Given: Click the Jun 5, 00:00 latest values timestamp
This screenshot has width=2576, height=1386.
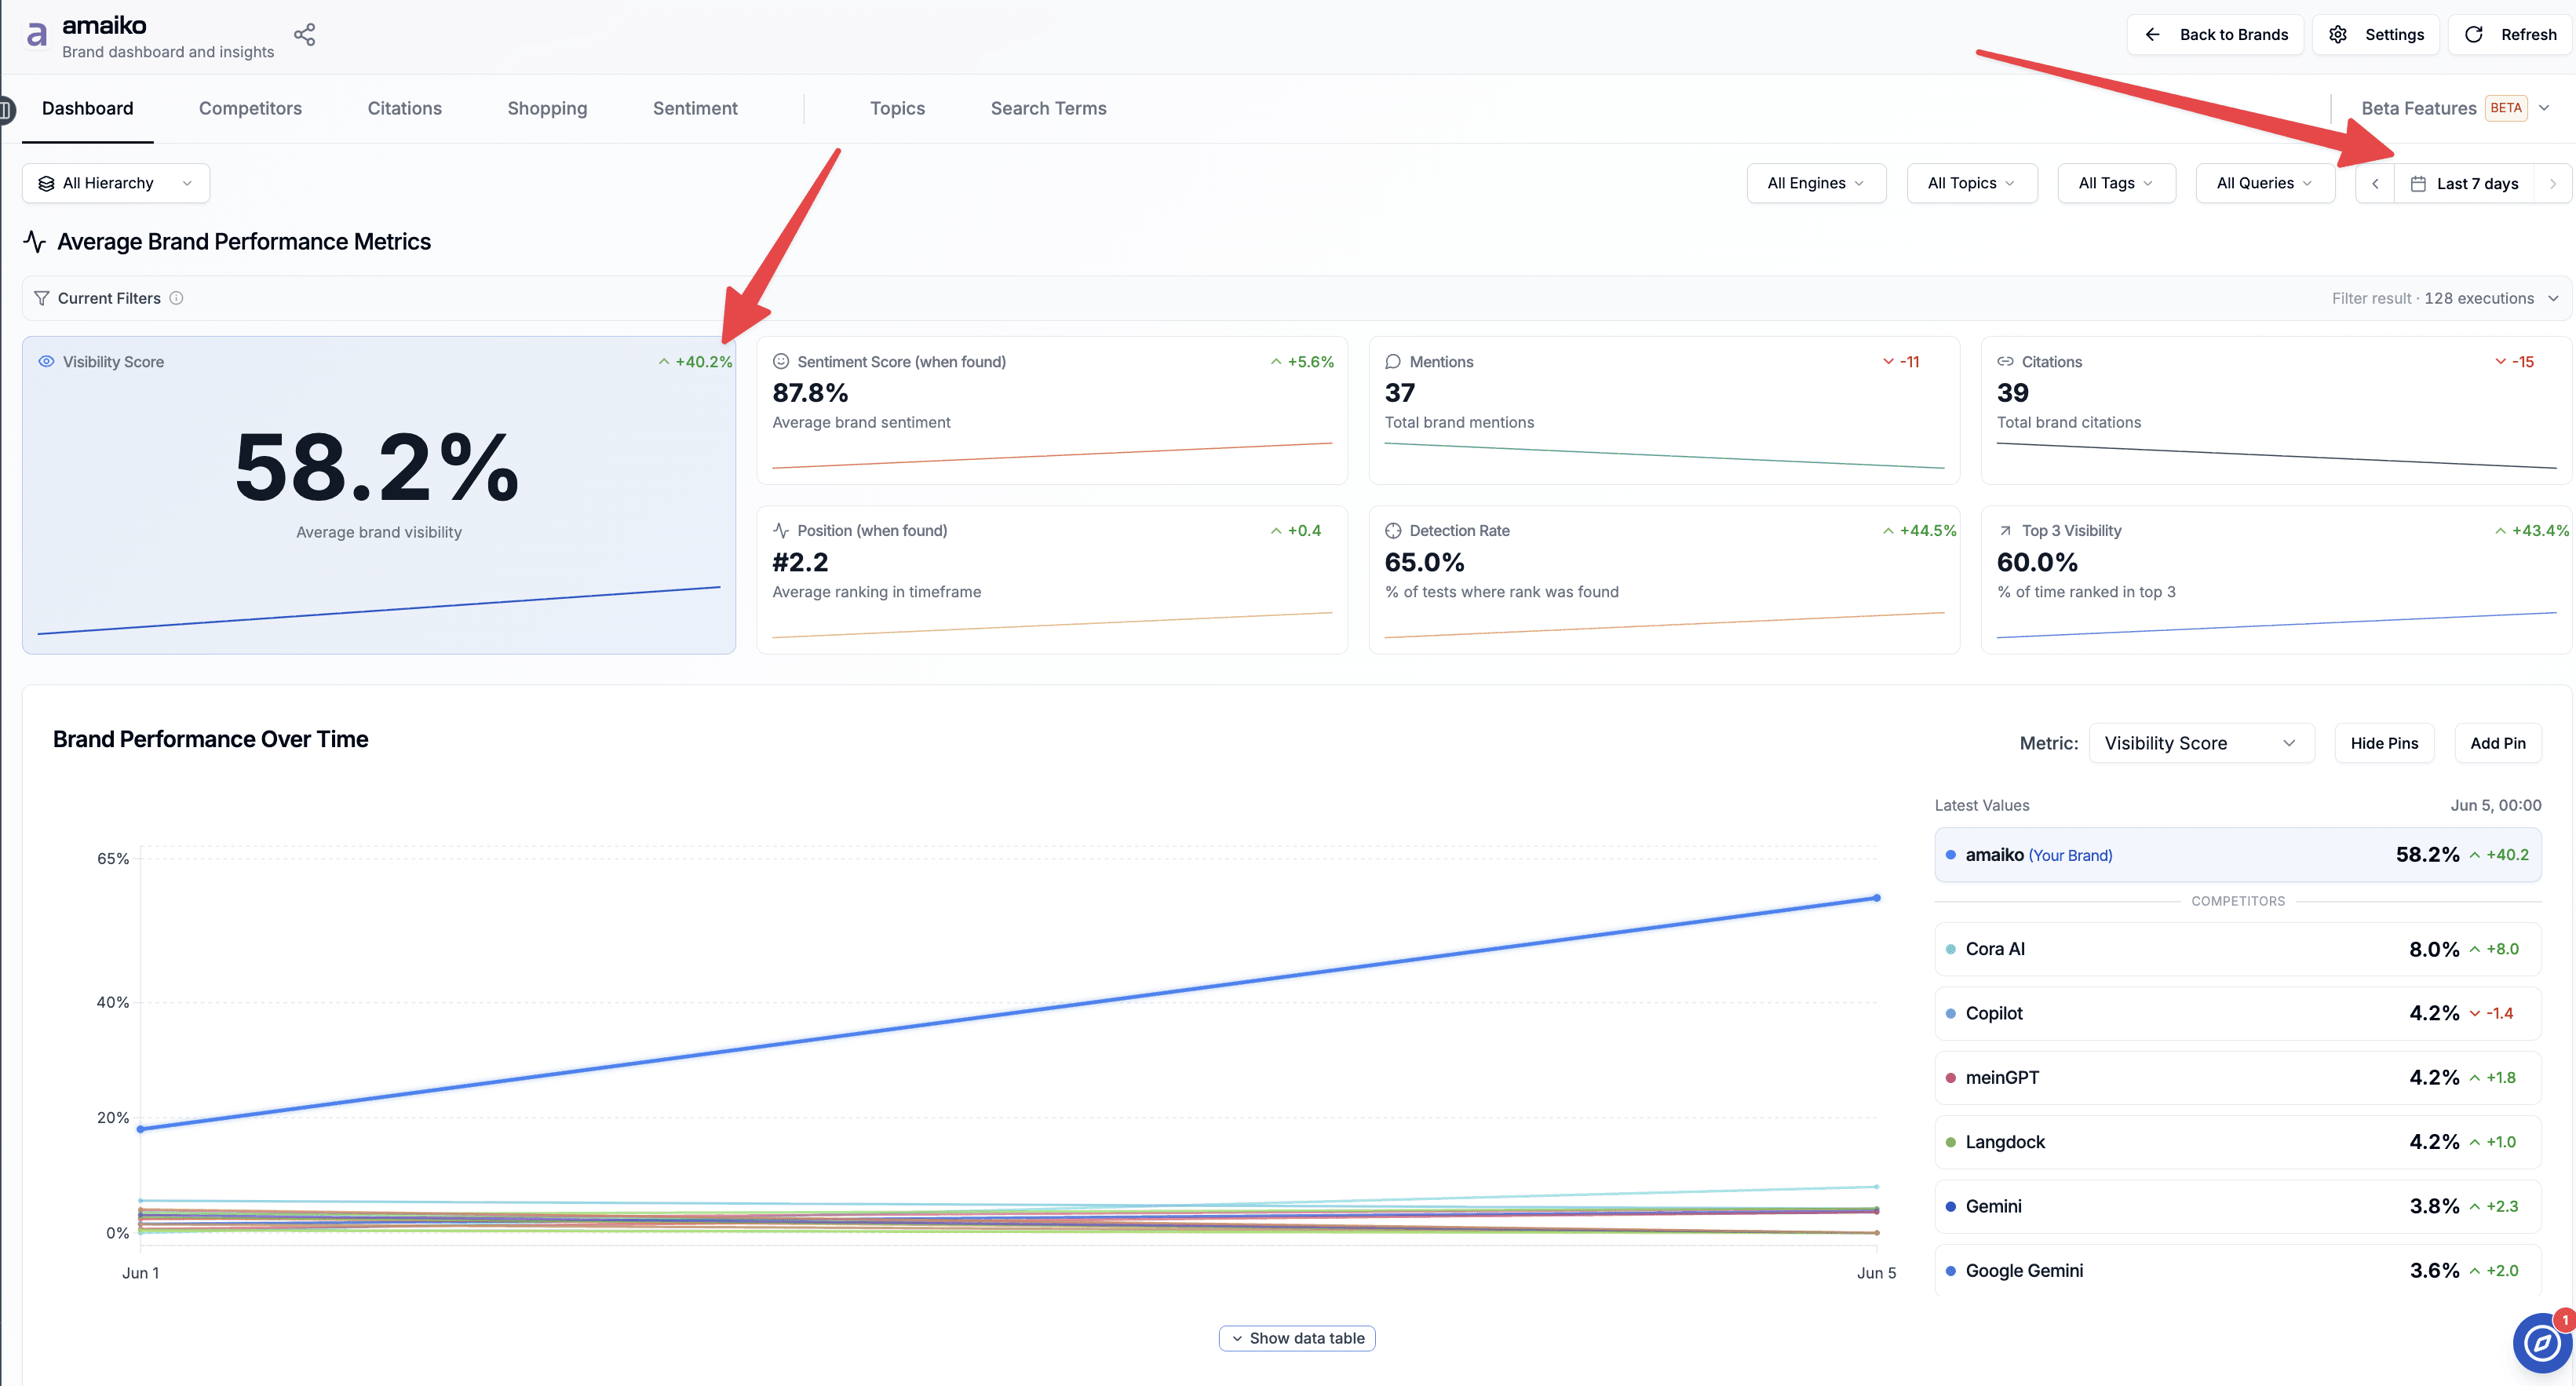Looking at the screenshot, I should point(2495,805).
